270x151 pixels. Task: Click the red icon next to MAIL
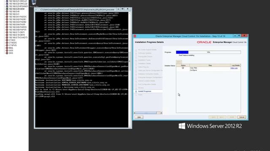point(7,48)
